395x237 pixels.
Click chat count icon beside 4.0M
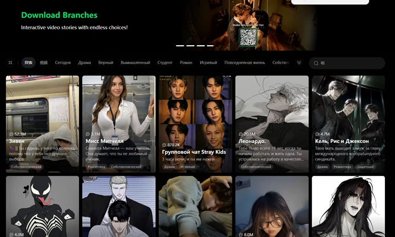(x=11, y=235)
